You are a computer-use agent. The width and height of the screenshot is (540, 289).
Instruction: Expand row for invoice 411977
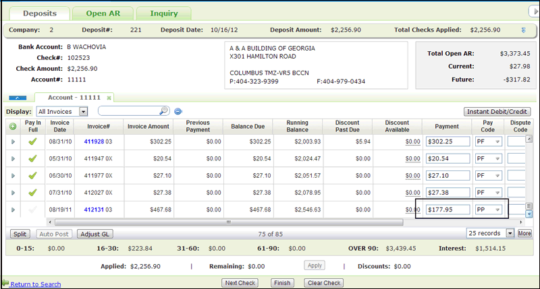[13, 176]
